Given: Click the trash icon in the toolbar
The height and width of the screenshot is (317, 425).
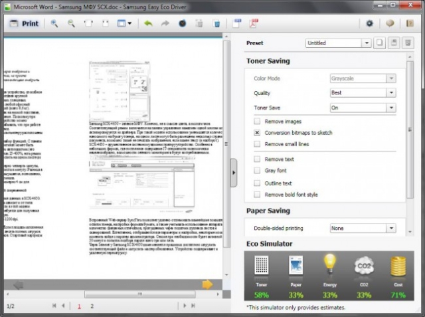Looking at the screenshot, I should click(216, 23).
